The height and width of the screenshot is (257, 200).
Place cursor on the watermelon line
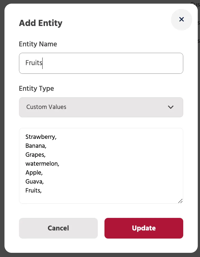tap(42, 164)
